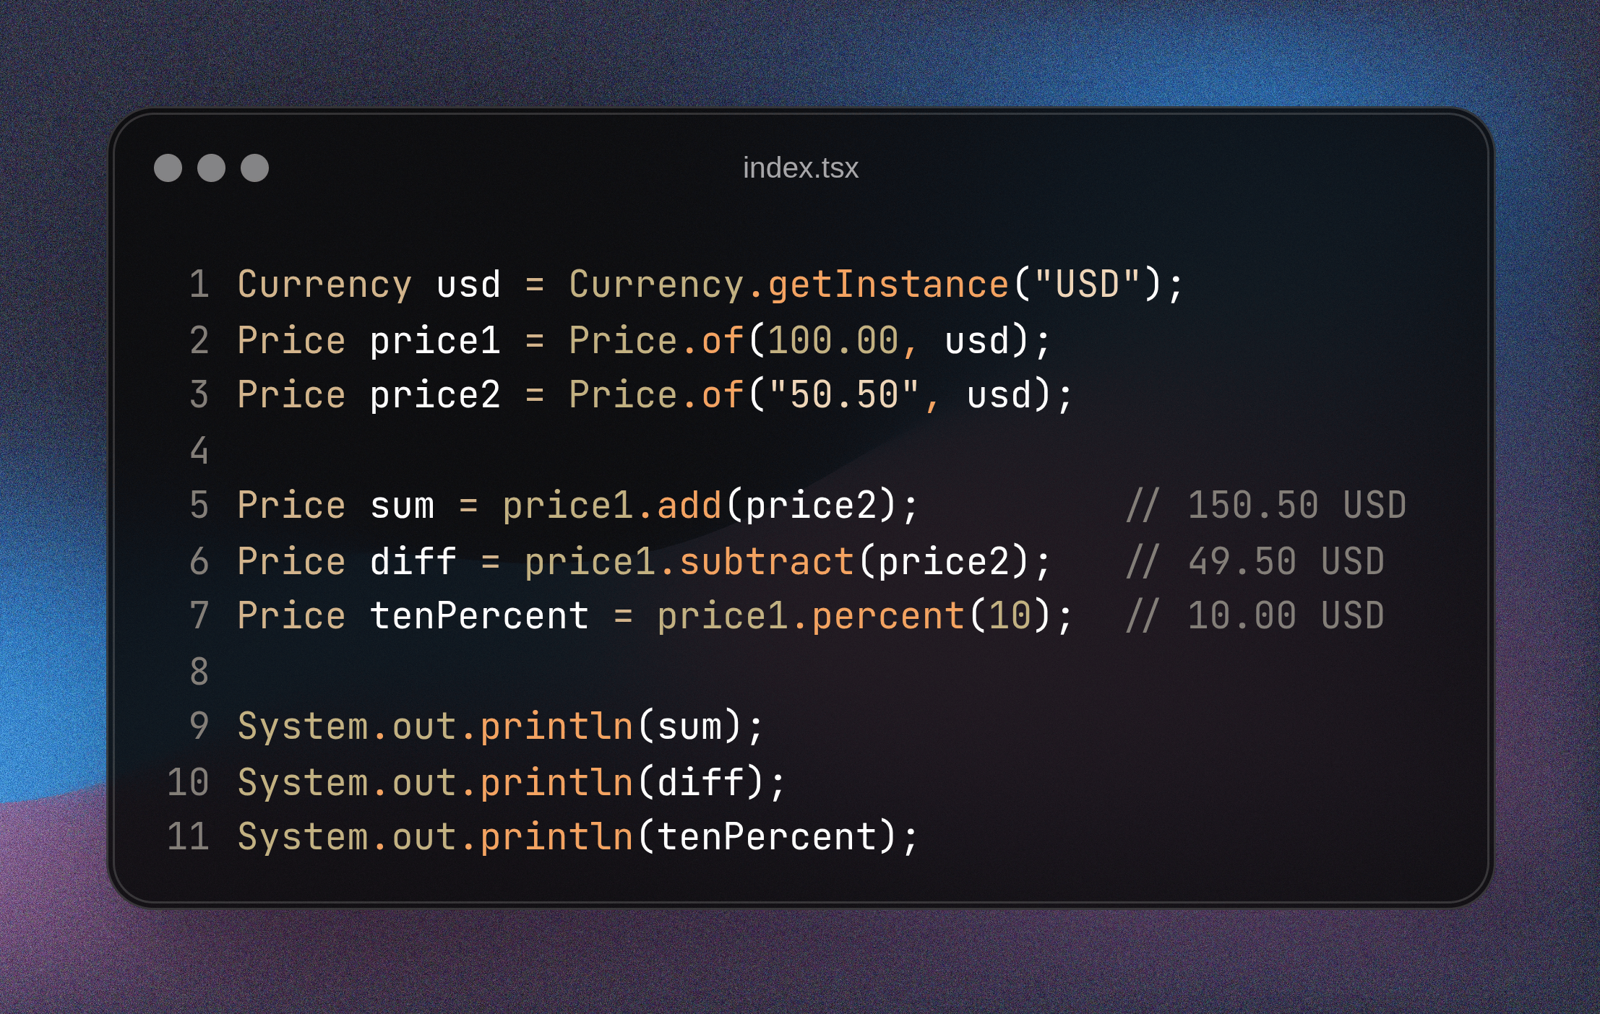
Task: Click the empty line 4 number
Action: [x=199, y=451]
